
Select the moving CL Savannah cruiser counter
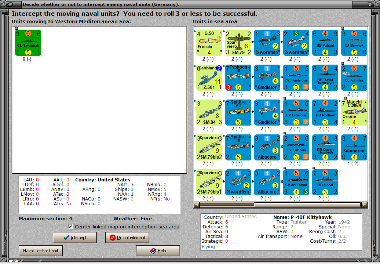[x=28, y=43]
